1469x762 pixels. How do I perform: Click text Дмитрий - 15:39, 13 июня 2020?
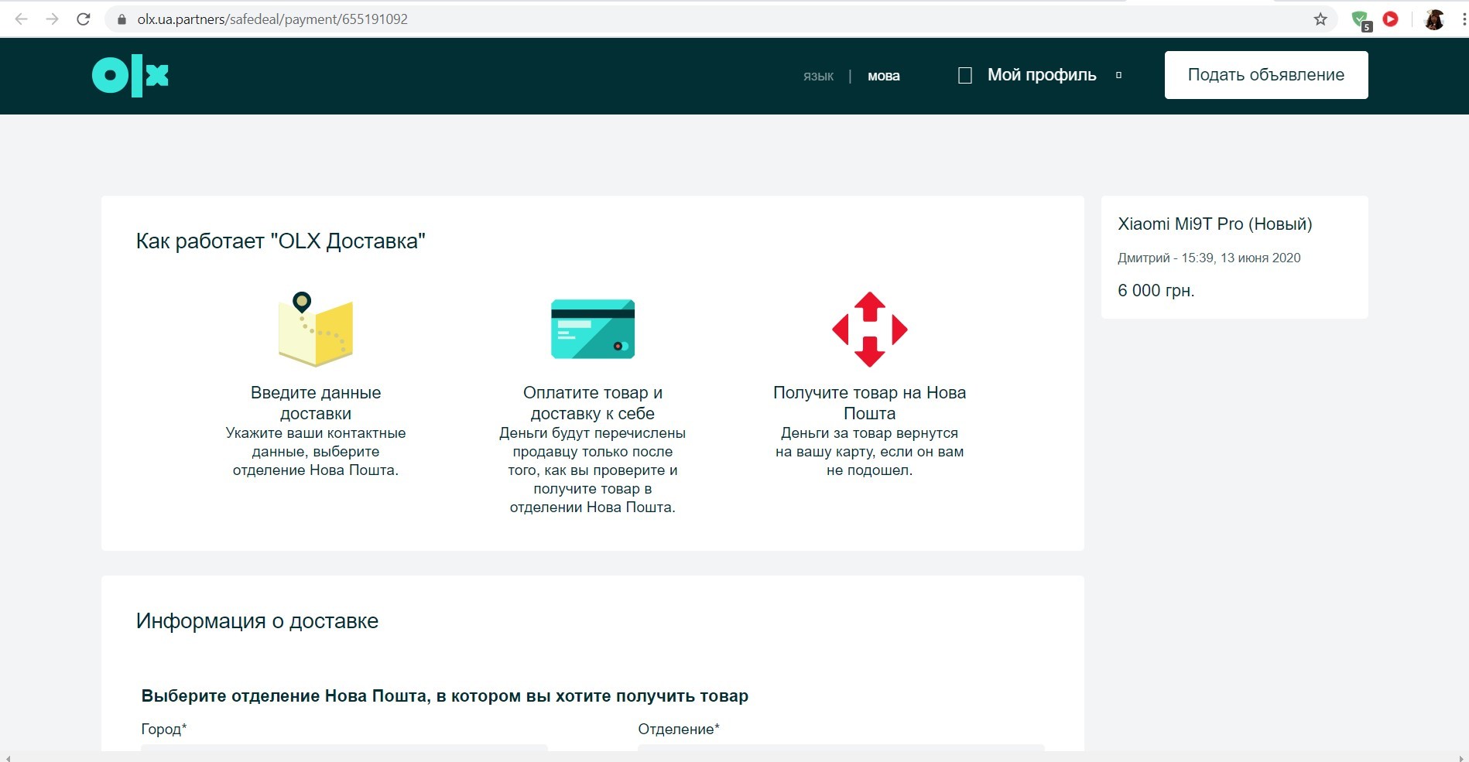click(1209, 258)
